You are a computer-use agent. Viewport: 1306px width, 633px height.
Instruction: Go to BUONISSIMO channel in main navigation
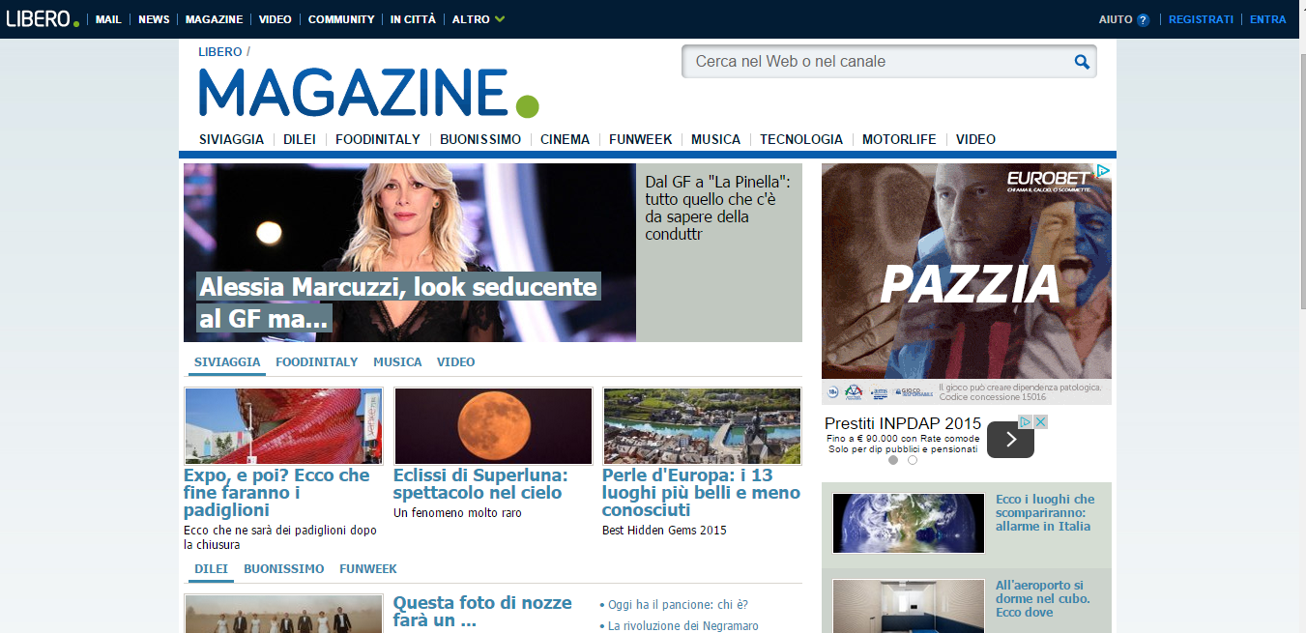pos(480,139)
